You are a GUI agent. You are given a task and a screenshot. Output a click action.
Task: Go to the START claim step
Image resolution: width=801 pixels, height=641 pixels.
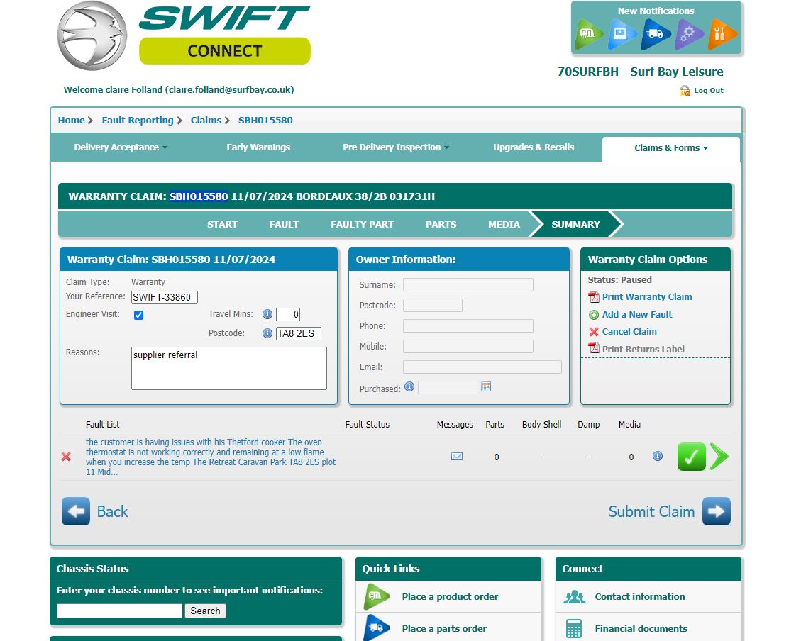coord(222,225)
